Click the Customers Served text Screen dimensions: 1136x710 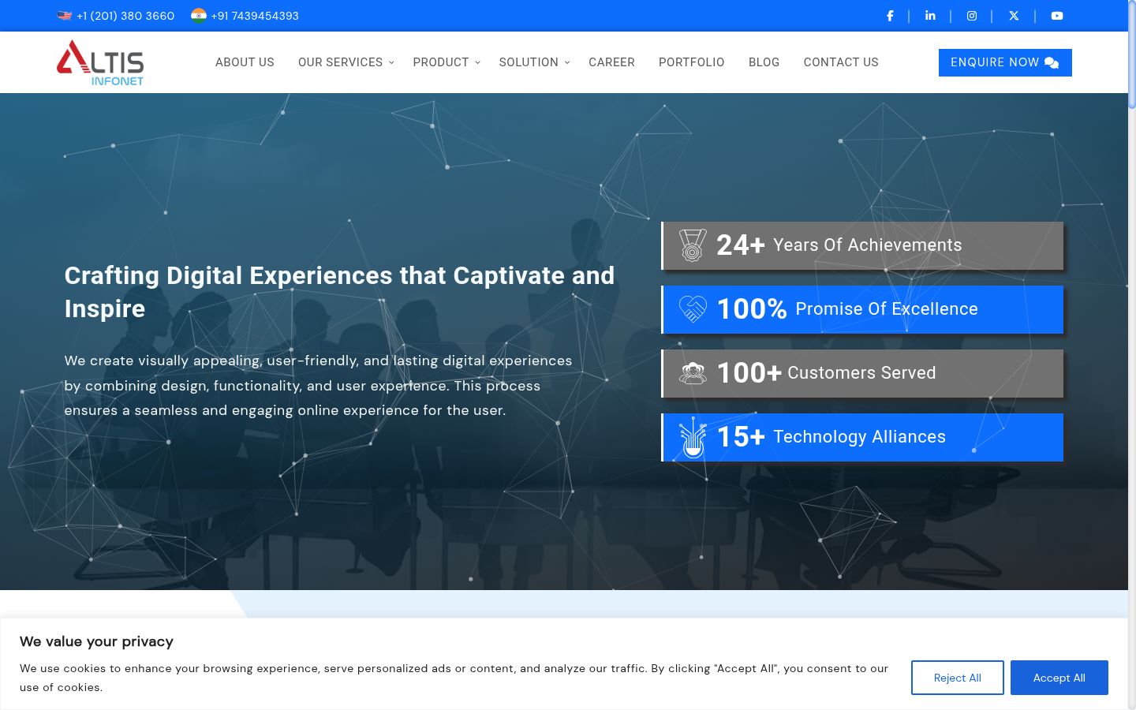861,373
